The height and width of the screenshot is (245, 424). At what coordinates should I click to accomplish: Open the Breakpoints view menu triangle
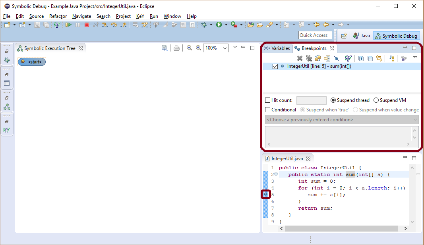click(x=415, y=57)
